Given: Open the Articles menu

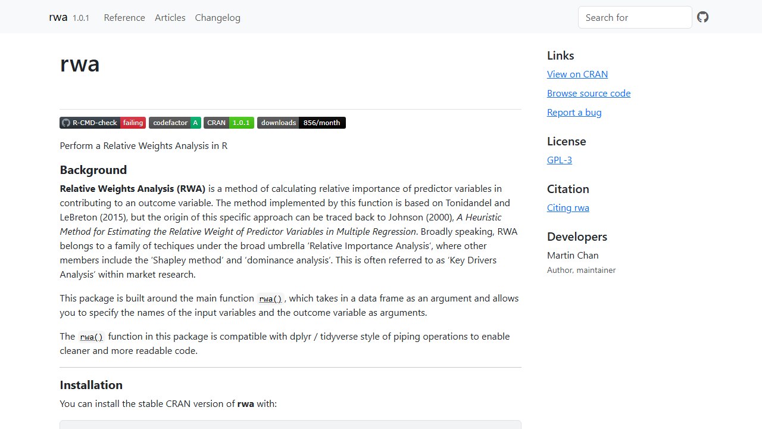Looking at the screenshot, I should [x=170, y=17].
